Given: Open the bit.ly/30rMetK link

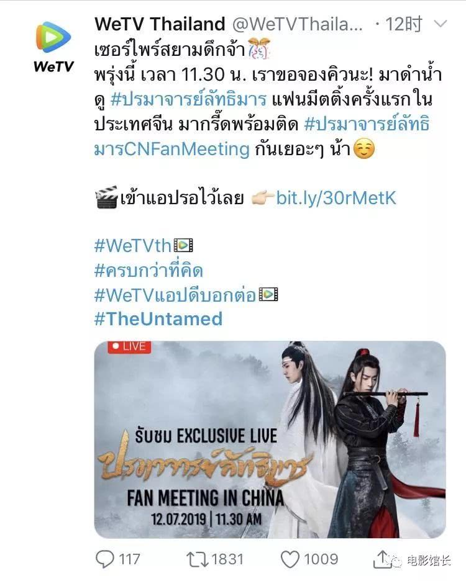Looking at the screenshot, I should click(336, 198).
